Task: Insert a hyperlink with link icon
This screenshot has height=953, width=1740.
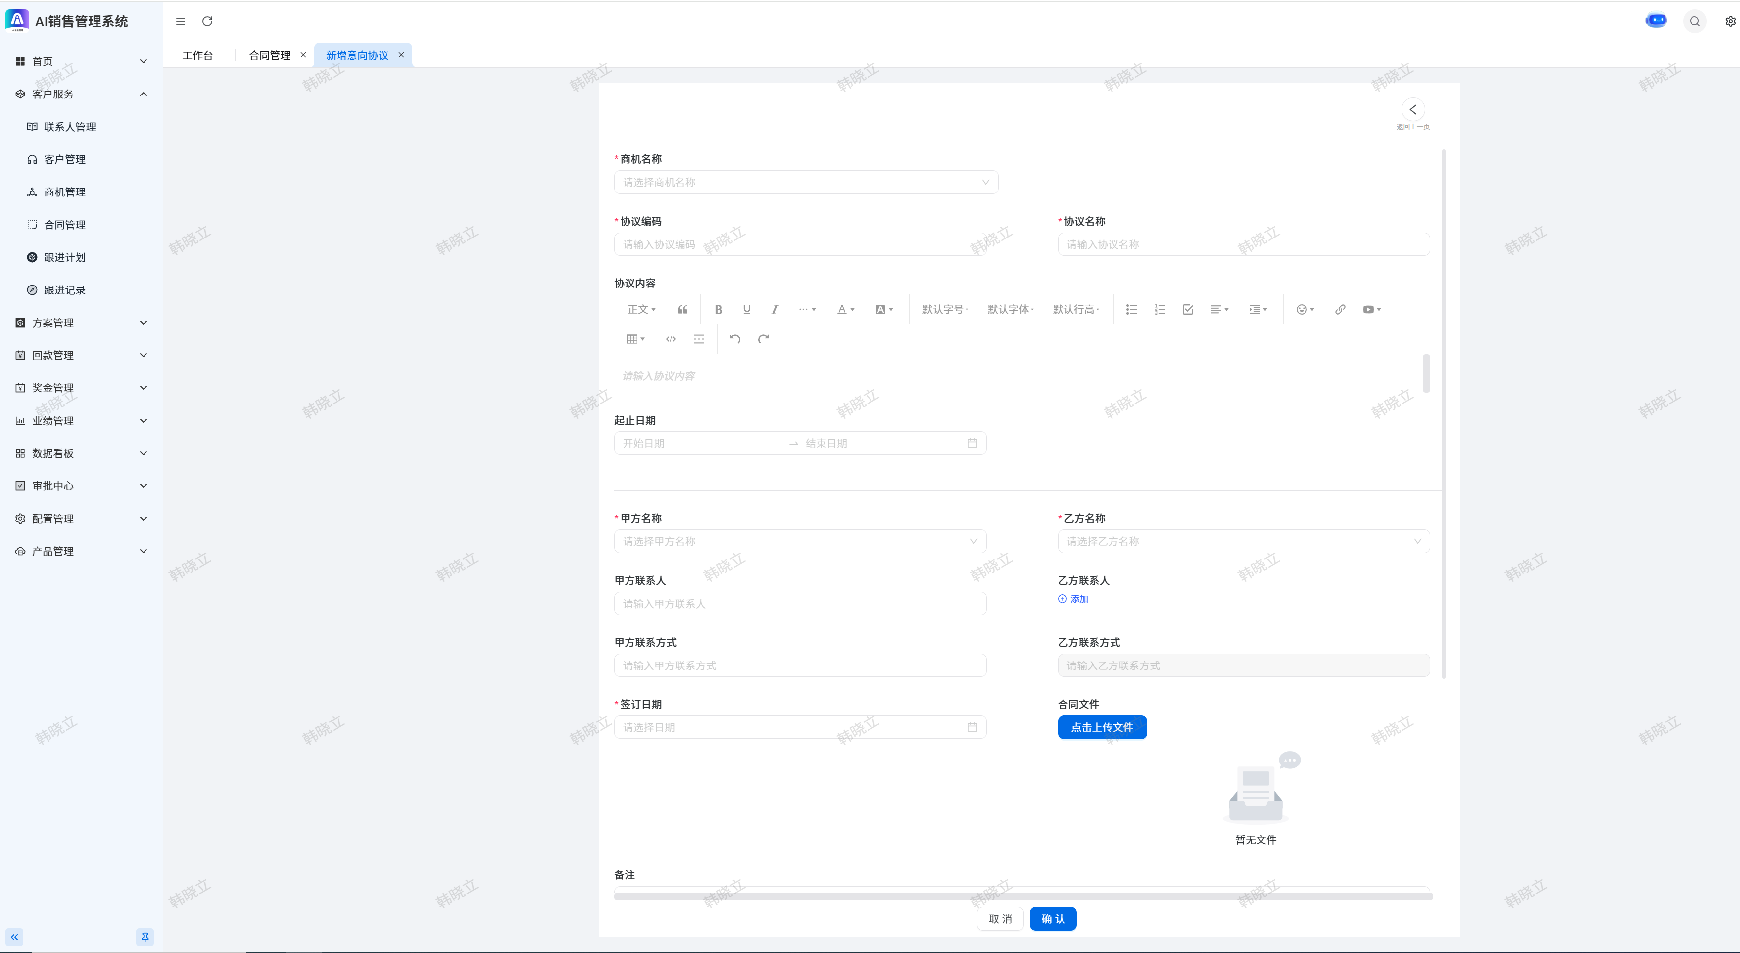Action: click(x=1340, y=309)
